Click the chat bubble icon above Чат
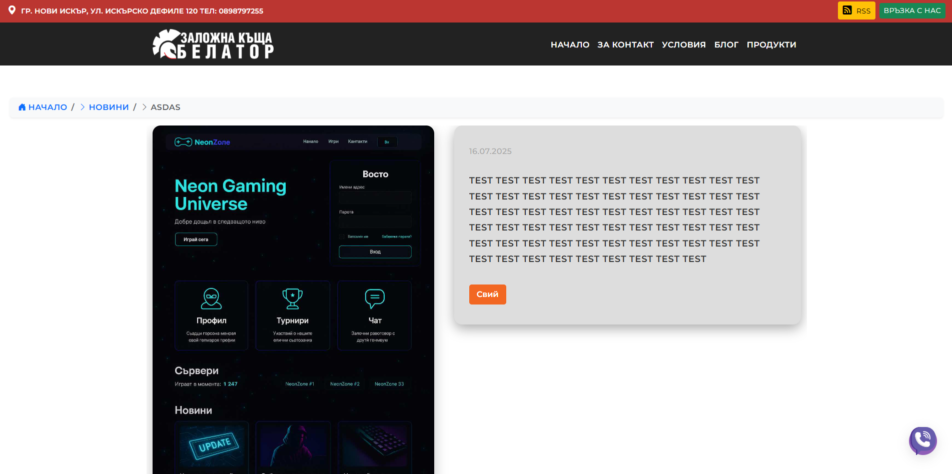The height and width of the screenshot is (474, 952). coord(375,298)
